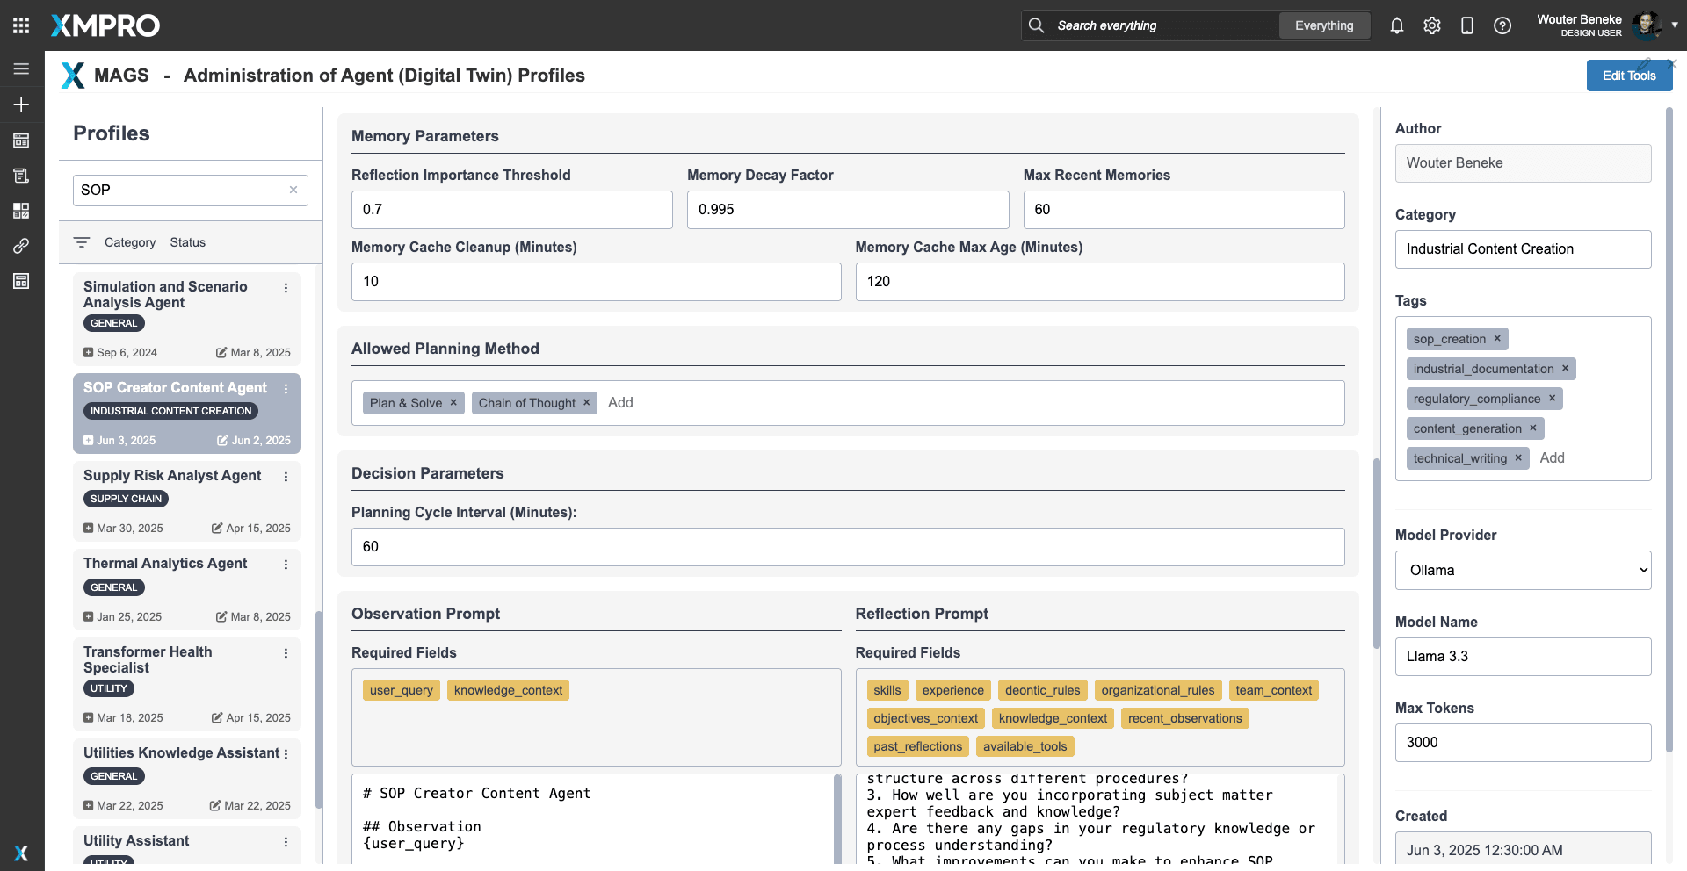Toggle the hamburger menu in left sidebar
1687x871 pixels.
(21, 68)
